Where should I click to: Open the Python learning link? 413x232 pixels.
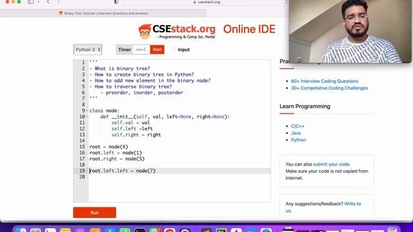pos(298,140)
